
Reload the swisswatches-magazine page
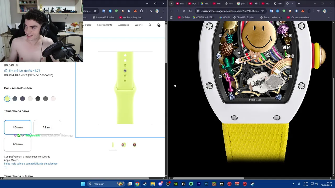(x=184, y=11)
